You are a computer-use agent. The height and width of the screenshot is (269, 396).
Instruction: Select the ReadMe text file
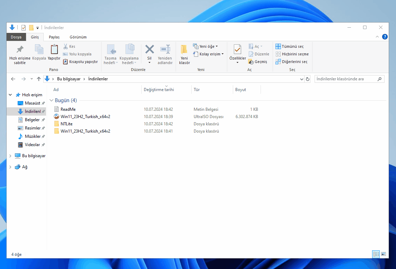click(x=156, y=109)
